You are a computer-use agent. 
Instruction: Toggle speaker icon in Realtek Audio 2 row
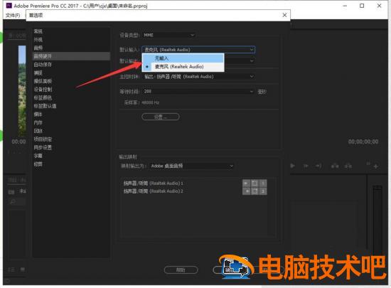[246, 191]
